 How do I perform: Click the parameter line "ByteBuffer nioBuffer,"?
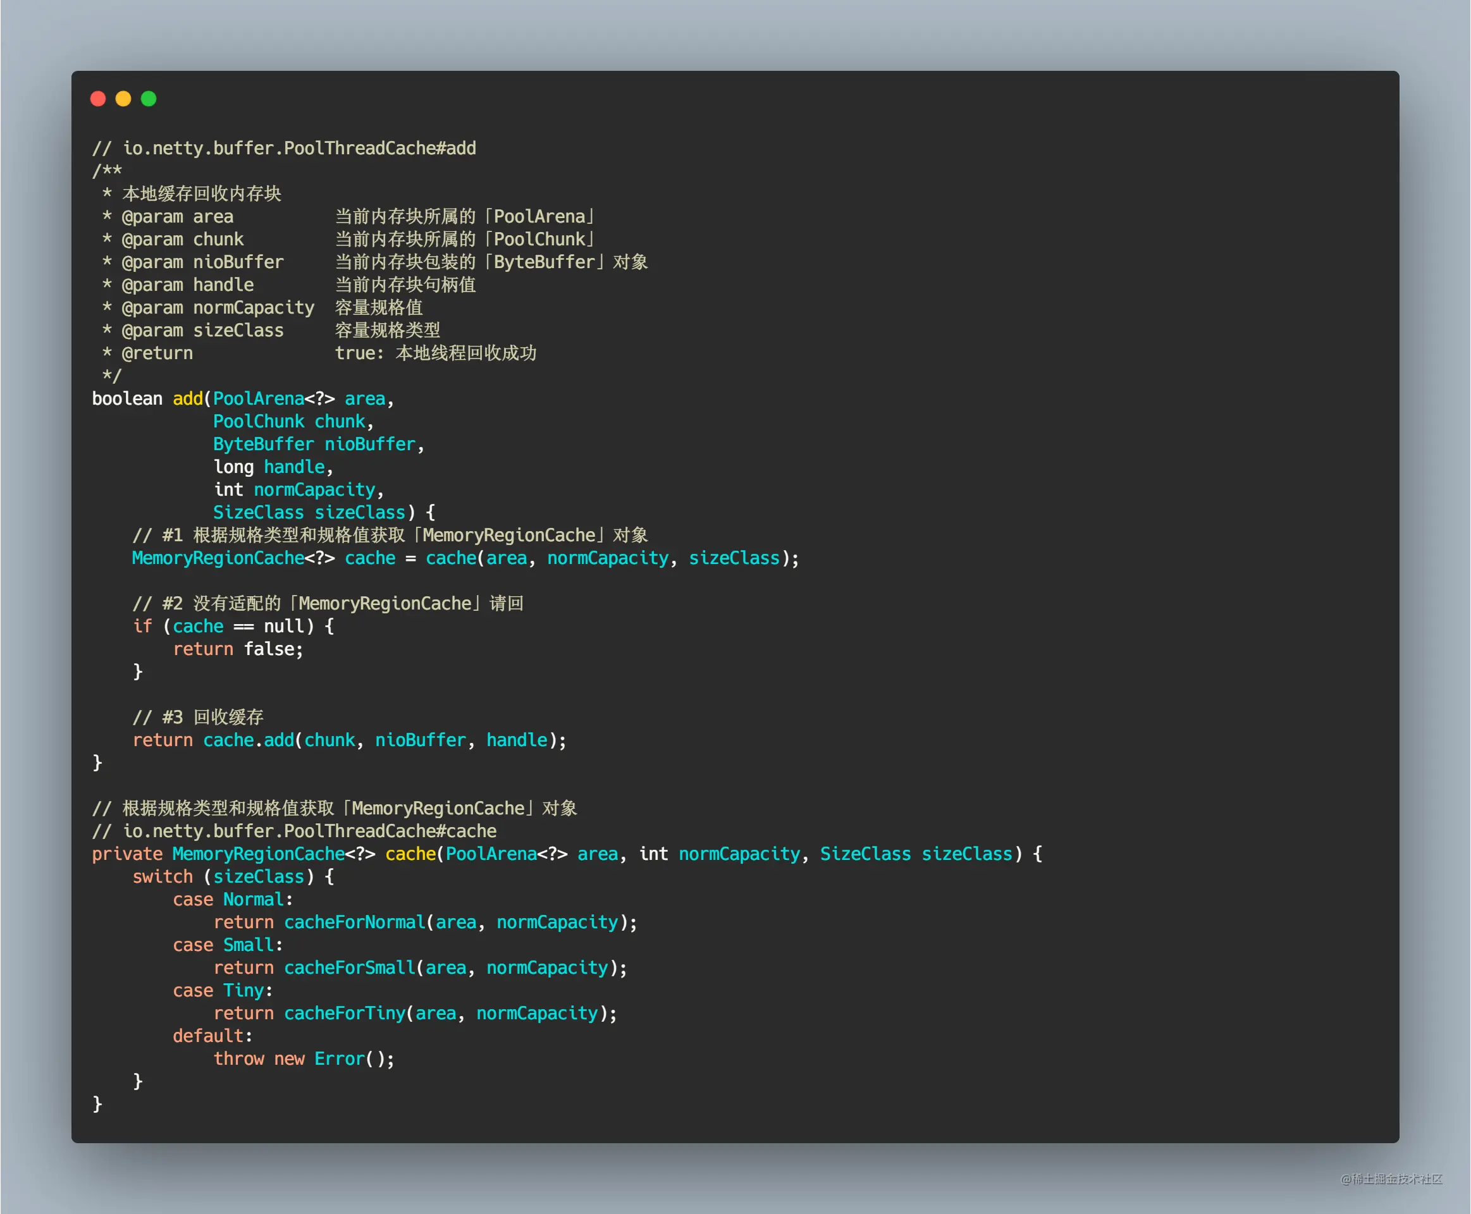tap(319, 444)
